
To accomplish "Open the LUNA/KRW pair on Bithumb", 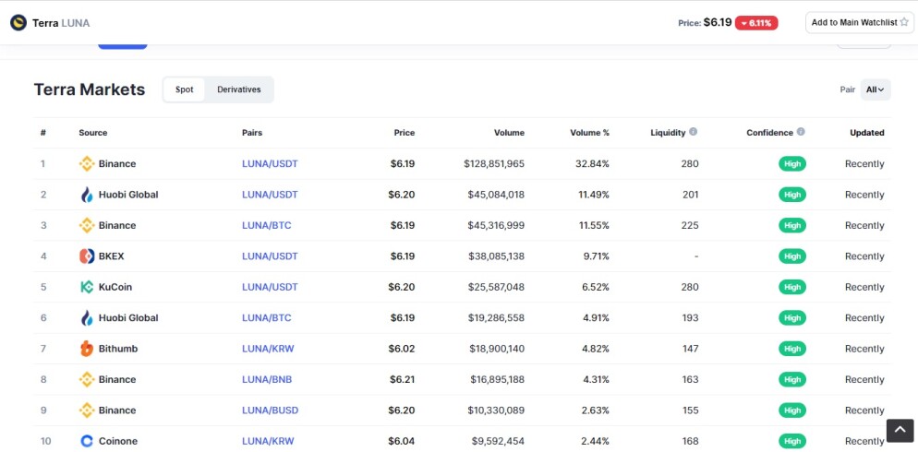I will pyautogui.click(x=268, y=349).
